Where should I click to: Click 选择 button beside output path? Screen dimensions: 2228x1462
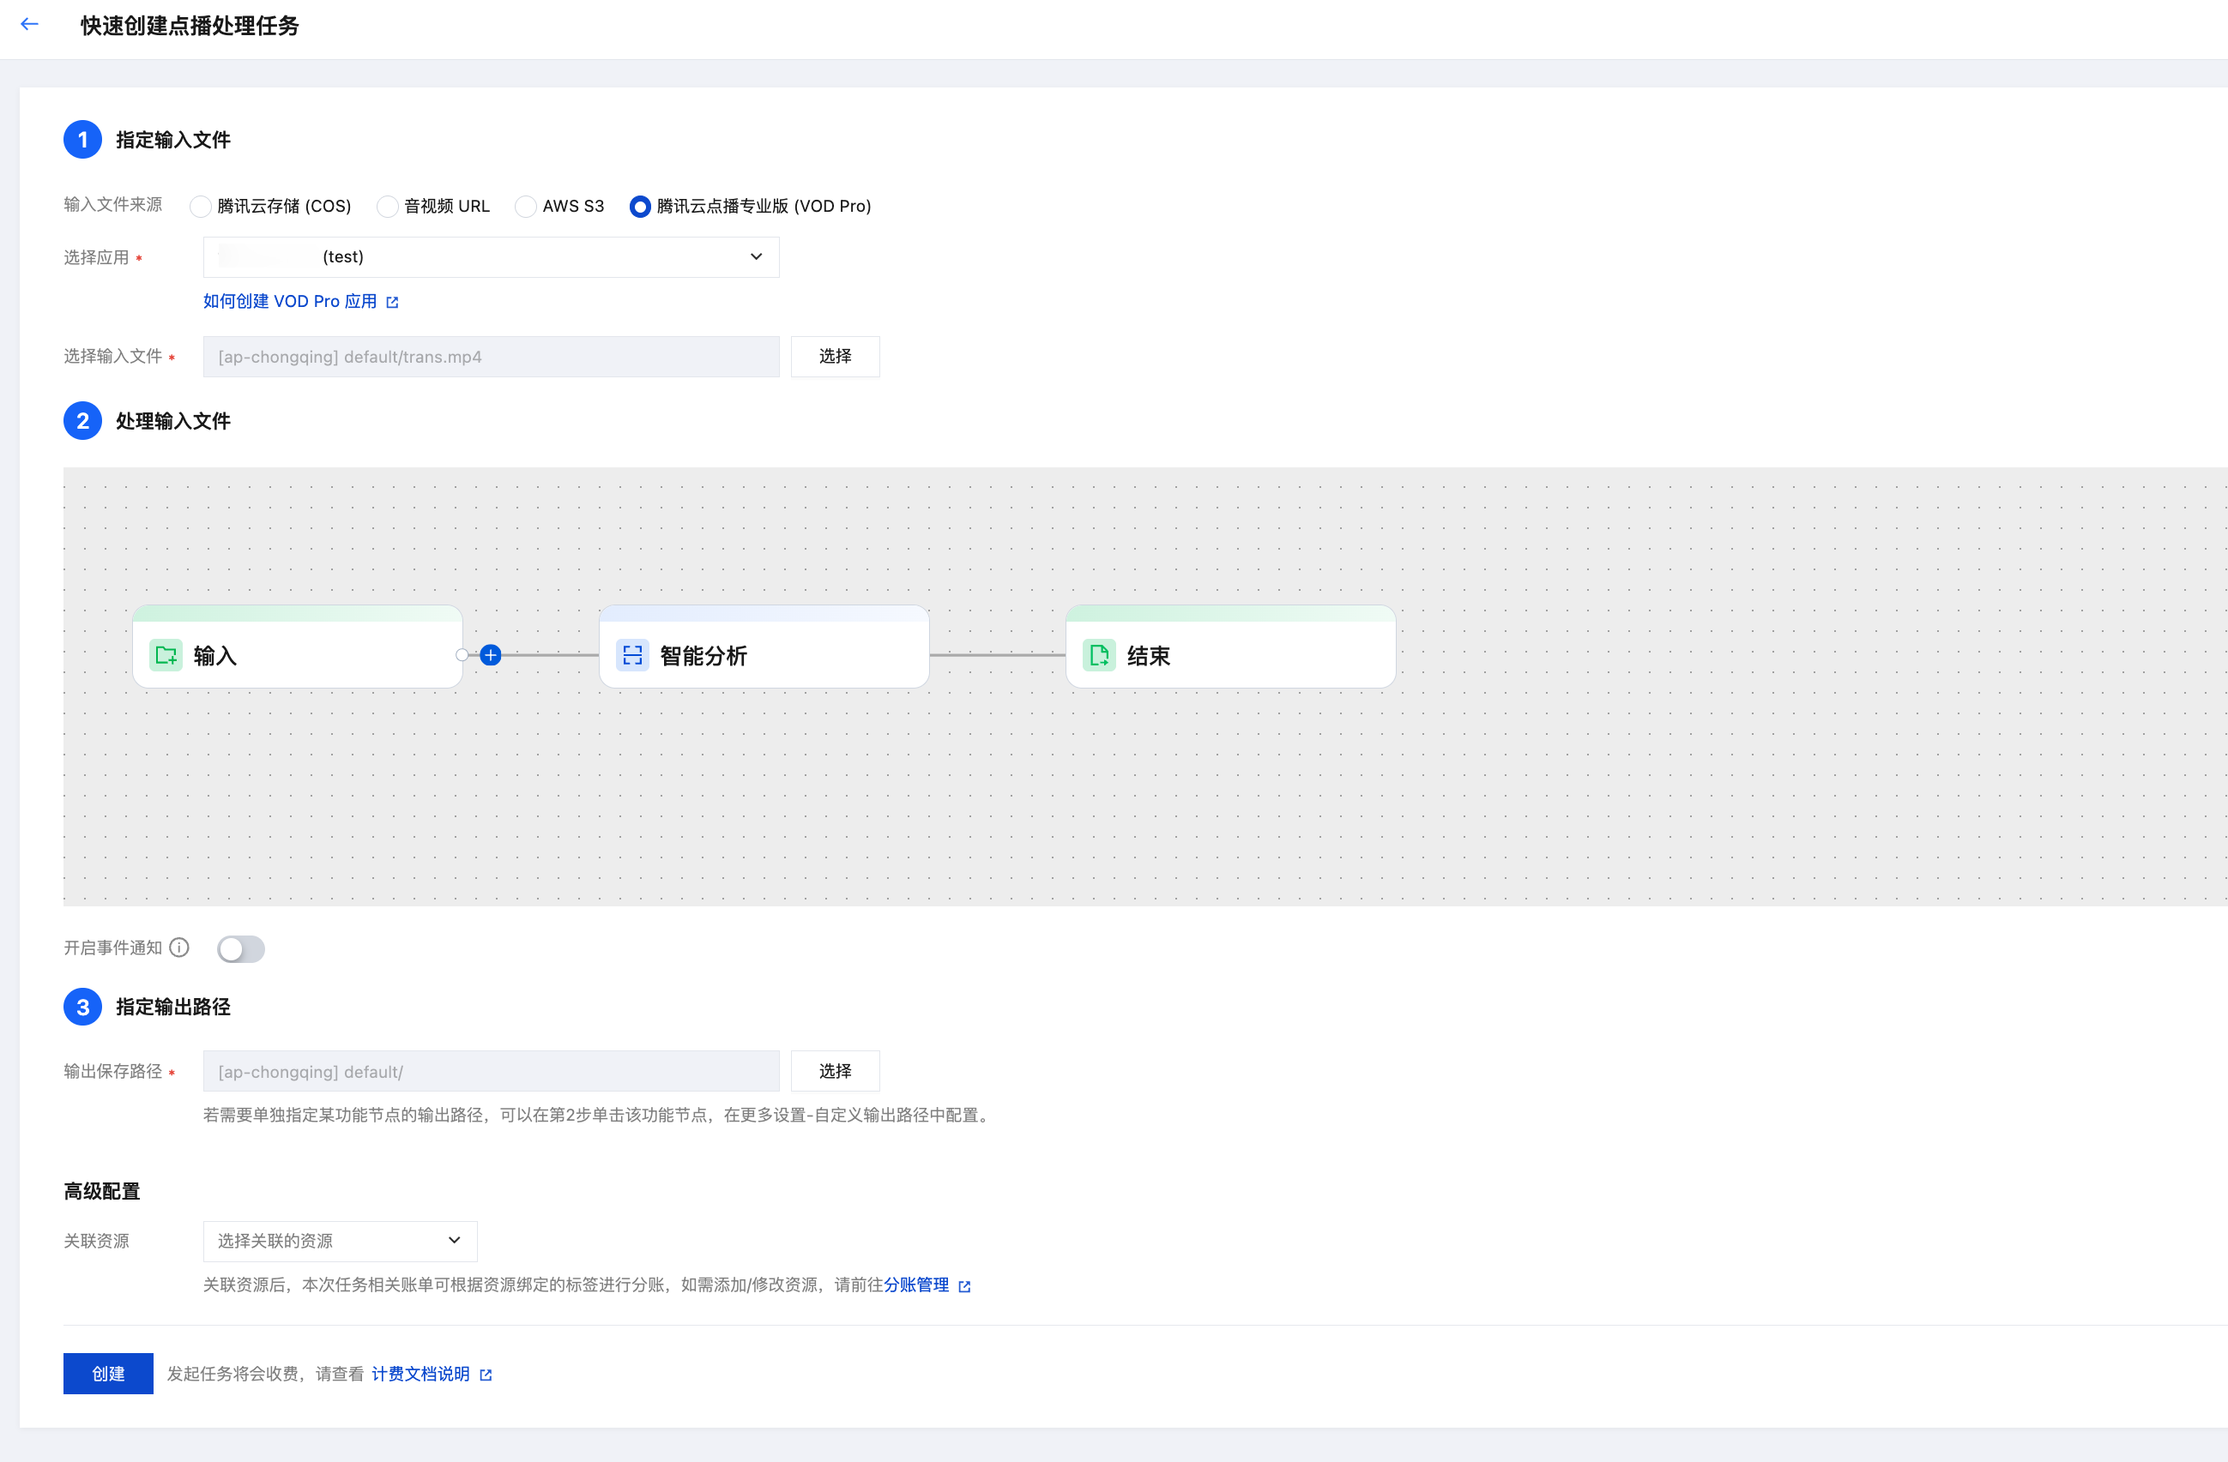[834, 1071]
